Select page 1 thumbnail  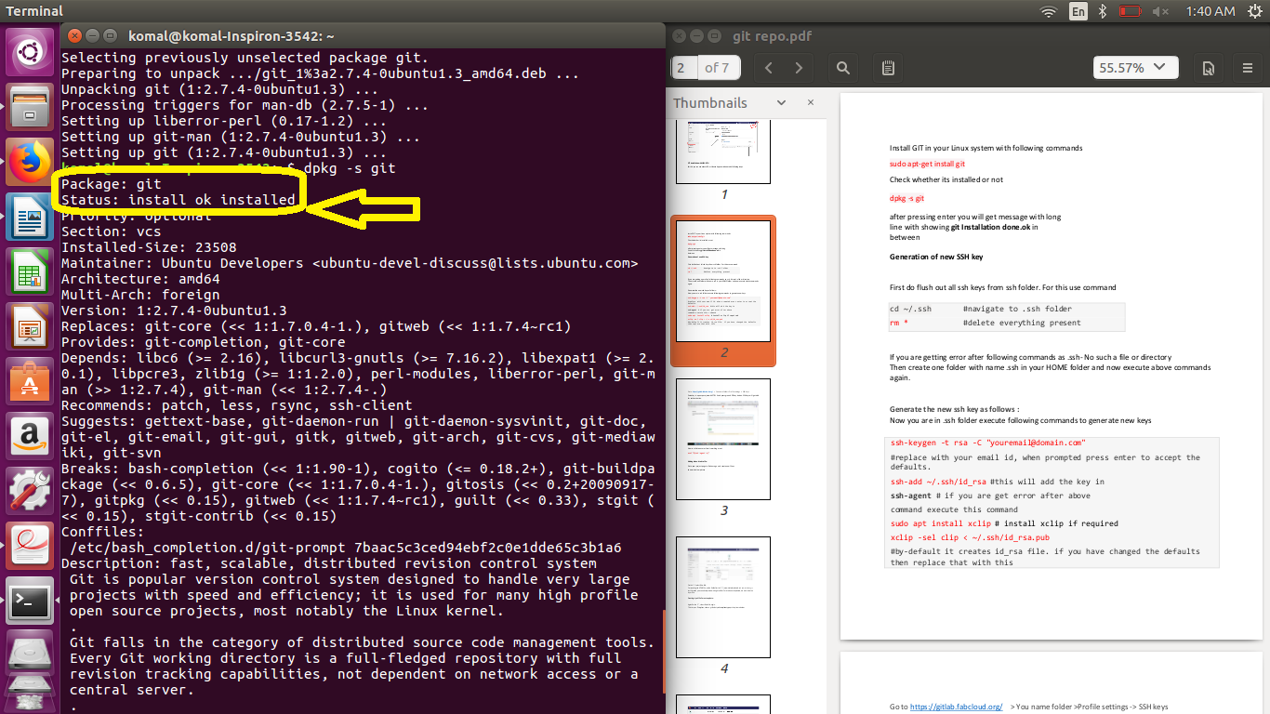point(724,152)
